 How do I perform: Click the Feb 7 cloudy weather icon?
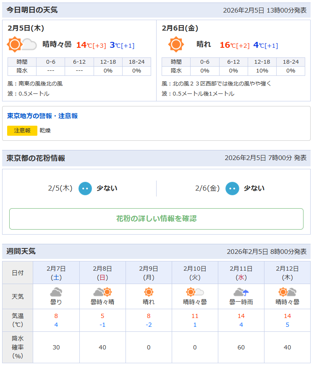[x=56, y=292]
